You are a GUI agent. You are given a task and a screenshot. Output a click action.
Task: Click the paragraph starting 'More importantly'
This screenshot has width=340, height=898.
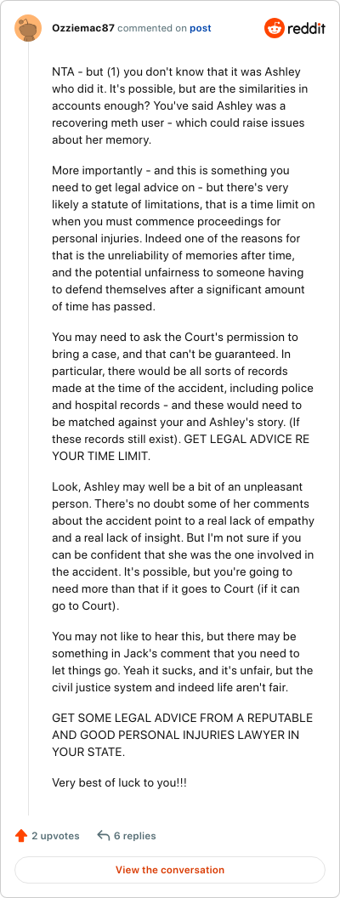coord(183,237)
